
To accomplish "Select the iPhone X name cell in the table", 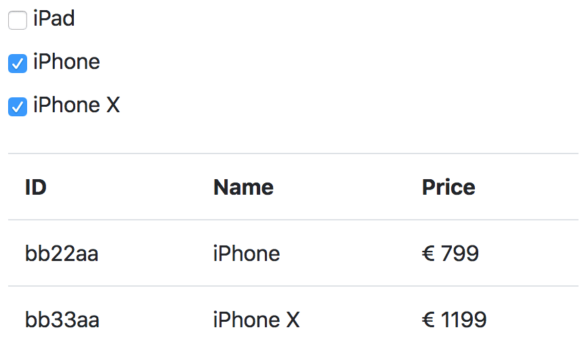I will 256,320.
